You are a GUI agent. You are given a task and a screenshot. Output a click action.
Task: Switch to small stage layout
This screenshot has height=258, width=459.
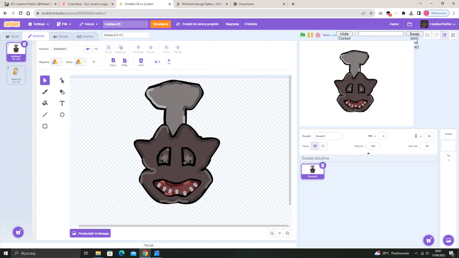[436, 35]
